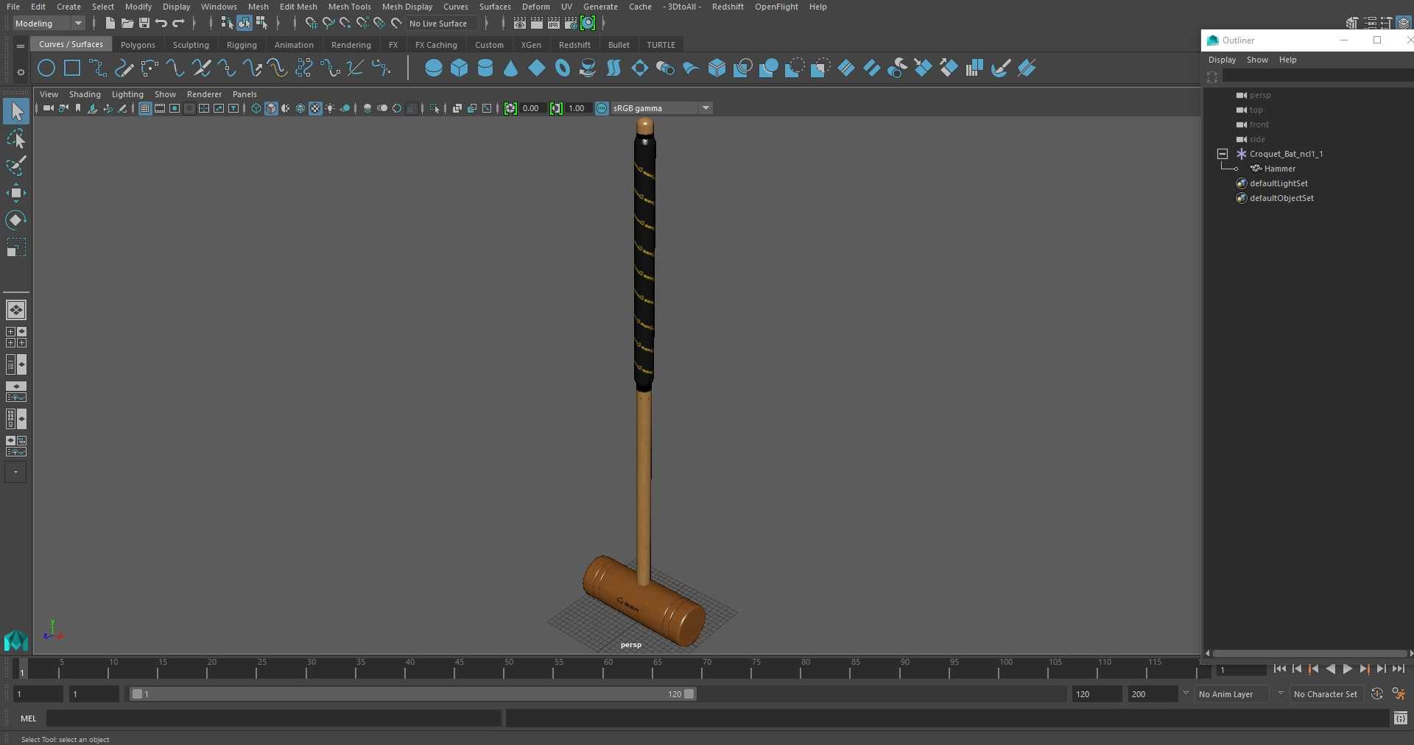The image size is (1414, 745).
Task: Click the Revolve surface shelf icon
Action: point(588,68)
